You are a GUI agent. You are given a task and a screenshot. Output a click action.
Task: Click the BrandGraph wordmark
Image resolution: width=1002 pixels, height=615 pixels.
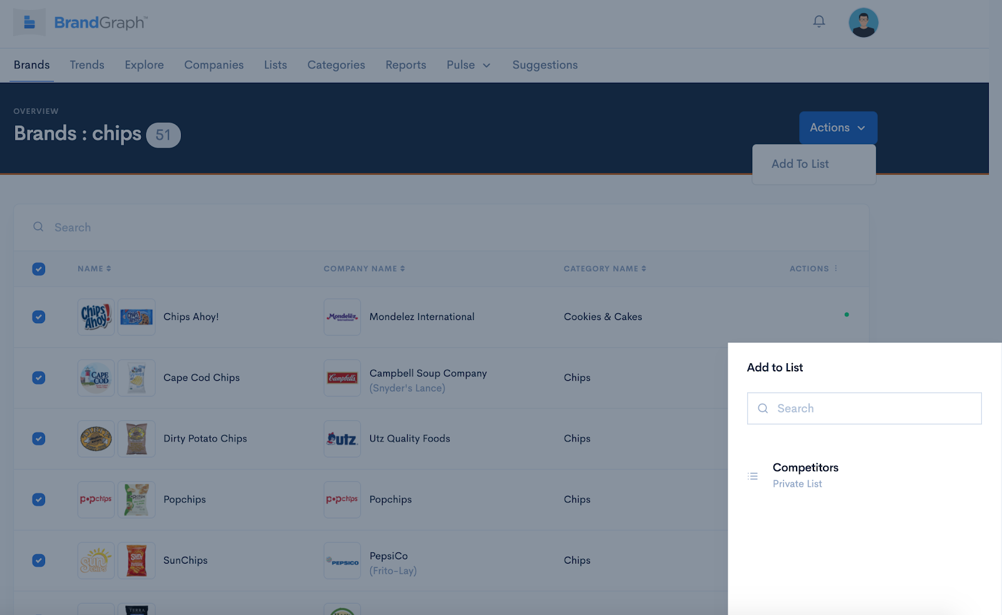pyautogui.click(x=100, y=23)
